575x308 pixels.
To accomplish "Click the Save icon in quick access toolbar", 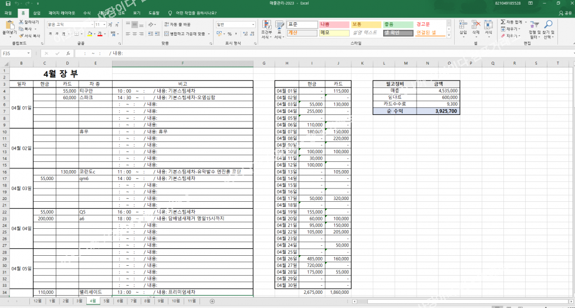I will pos(8,4).
